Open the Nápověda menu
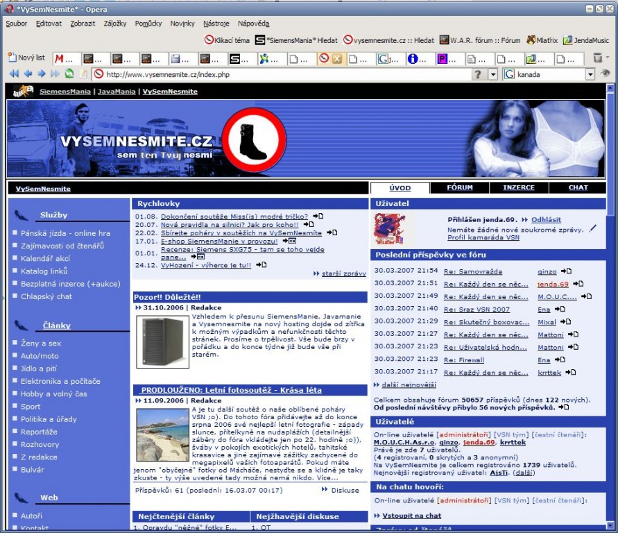The height and width of the screenshot is (533, 618). (253, 24)
